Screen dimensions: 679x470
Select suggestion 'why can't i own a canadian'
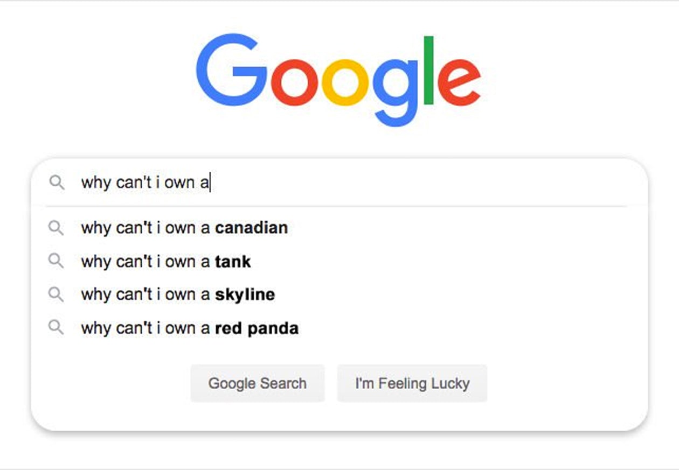pyautogui.click(x=339, y=228)
